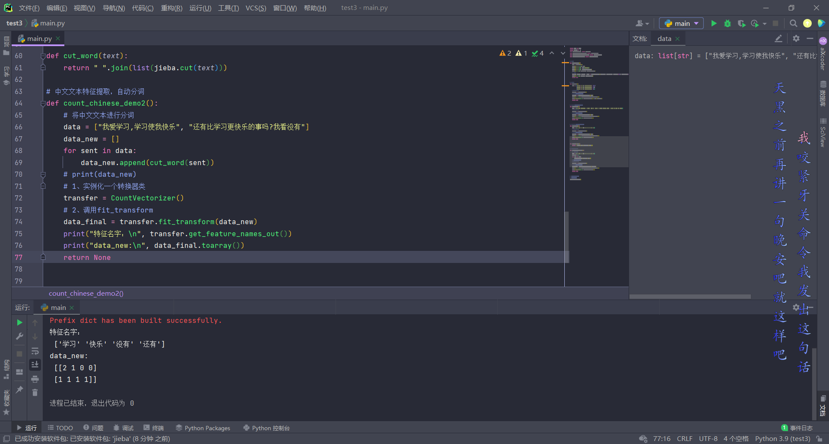Collapse the cut_word function fold marker
Viewport: 829px width, 444px height.
pos(43,56)
